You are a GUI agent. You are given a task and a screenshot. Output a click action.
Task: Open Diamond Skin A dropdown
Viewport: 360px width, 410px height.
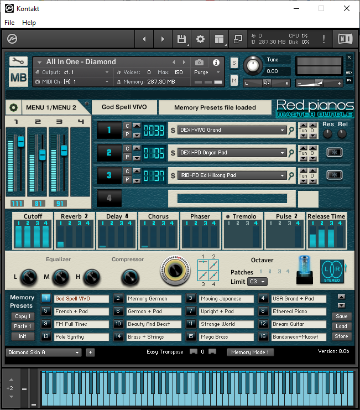(x=44, y=352)
